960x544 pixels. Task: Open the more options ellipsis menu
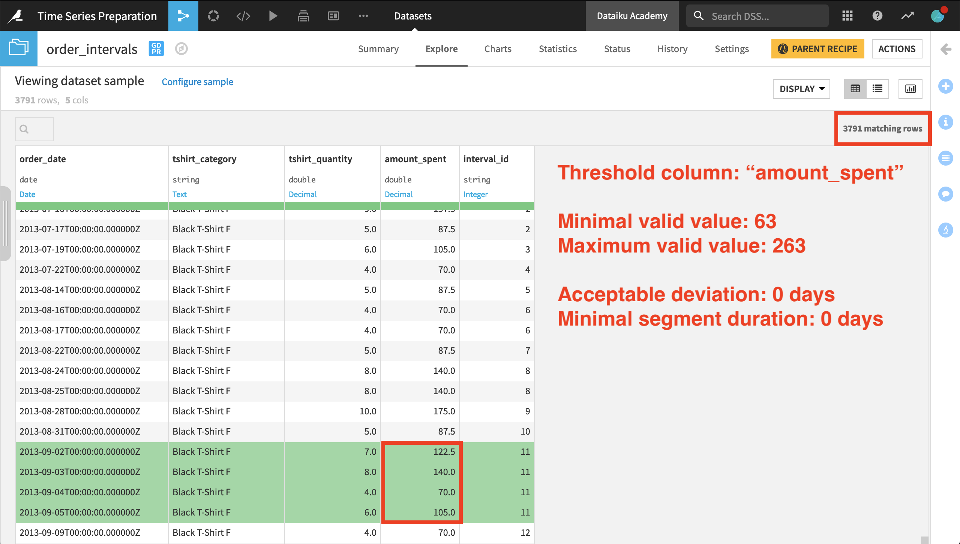[x=363, y=16]
